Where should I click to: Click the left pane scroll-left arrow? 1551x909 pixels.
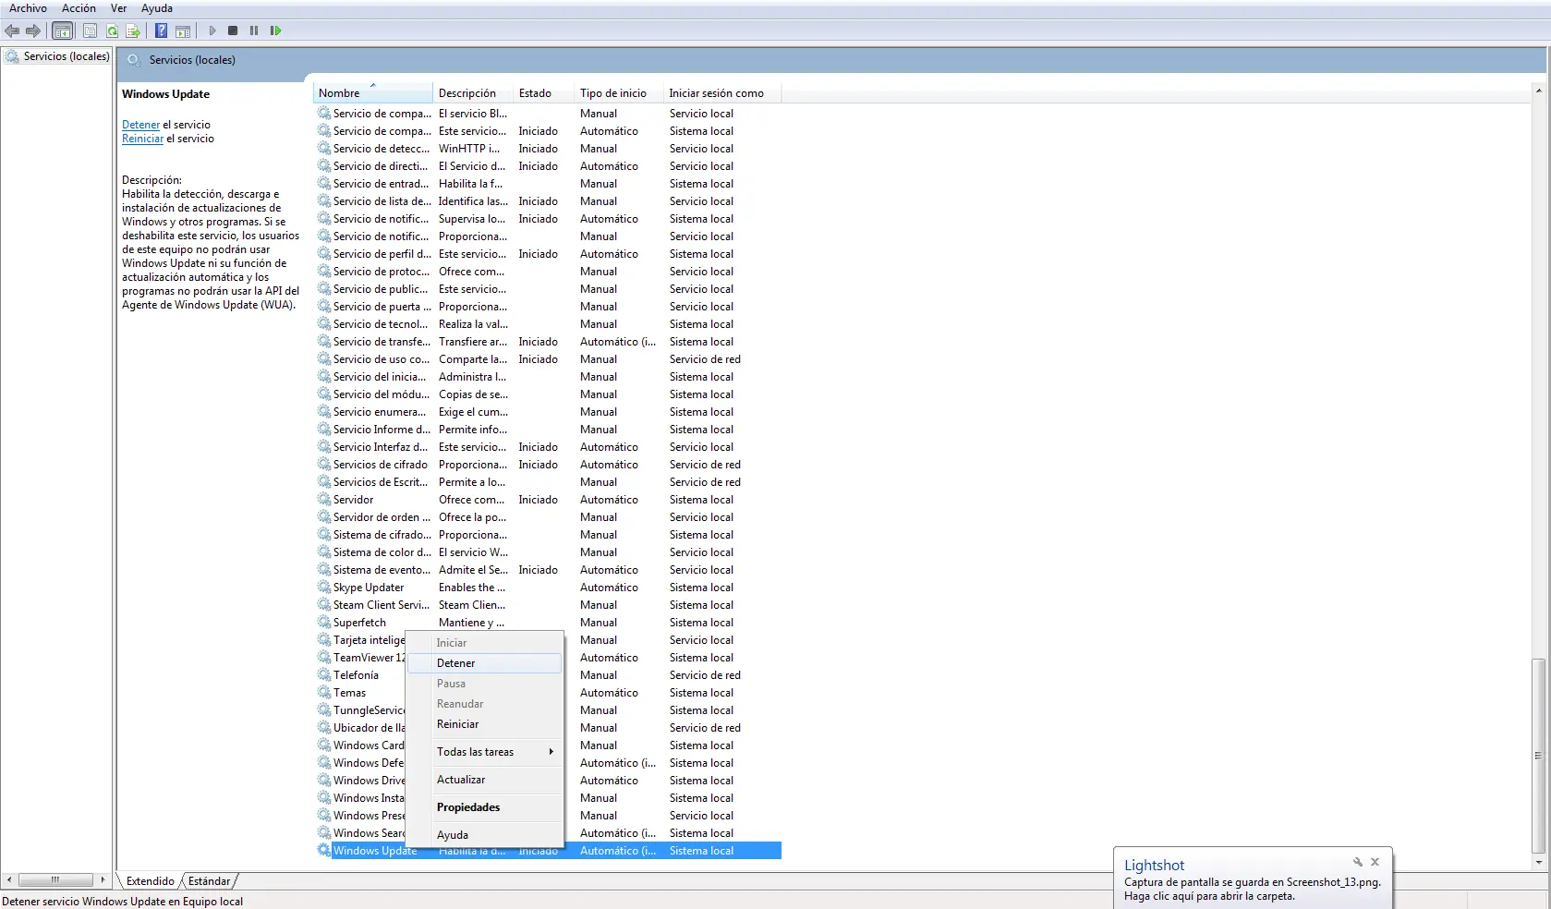(9, 879)
